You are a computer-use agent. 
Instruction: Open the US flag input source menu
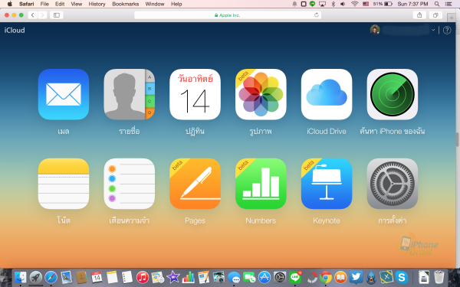pos(366,4)
